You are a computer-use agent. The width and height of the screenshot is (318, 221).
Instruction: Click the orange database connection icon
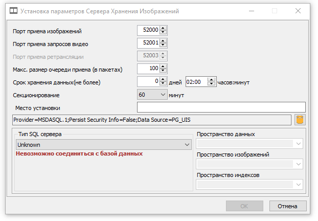point(300,120)
